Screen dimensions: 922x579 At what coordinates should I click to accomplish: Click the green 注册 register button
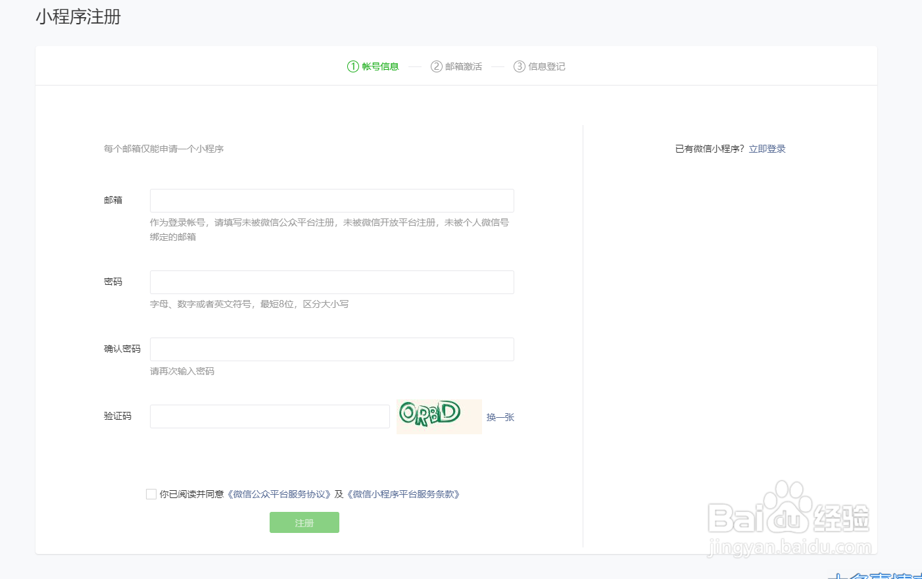304,522
